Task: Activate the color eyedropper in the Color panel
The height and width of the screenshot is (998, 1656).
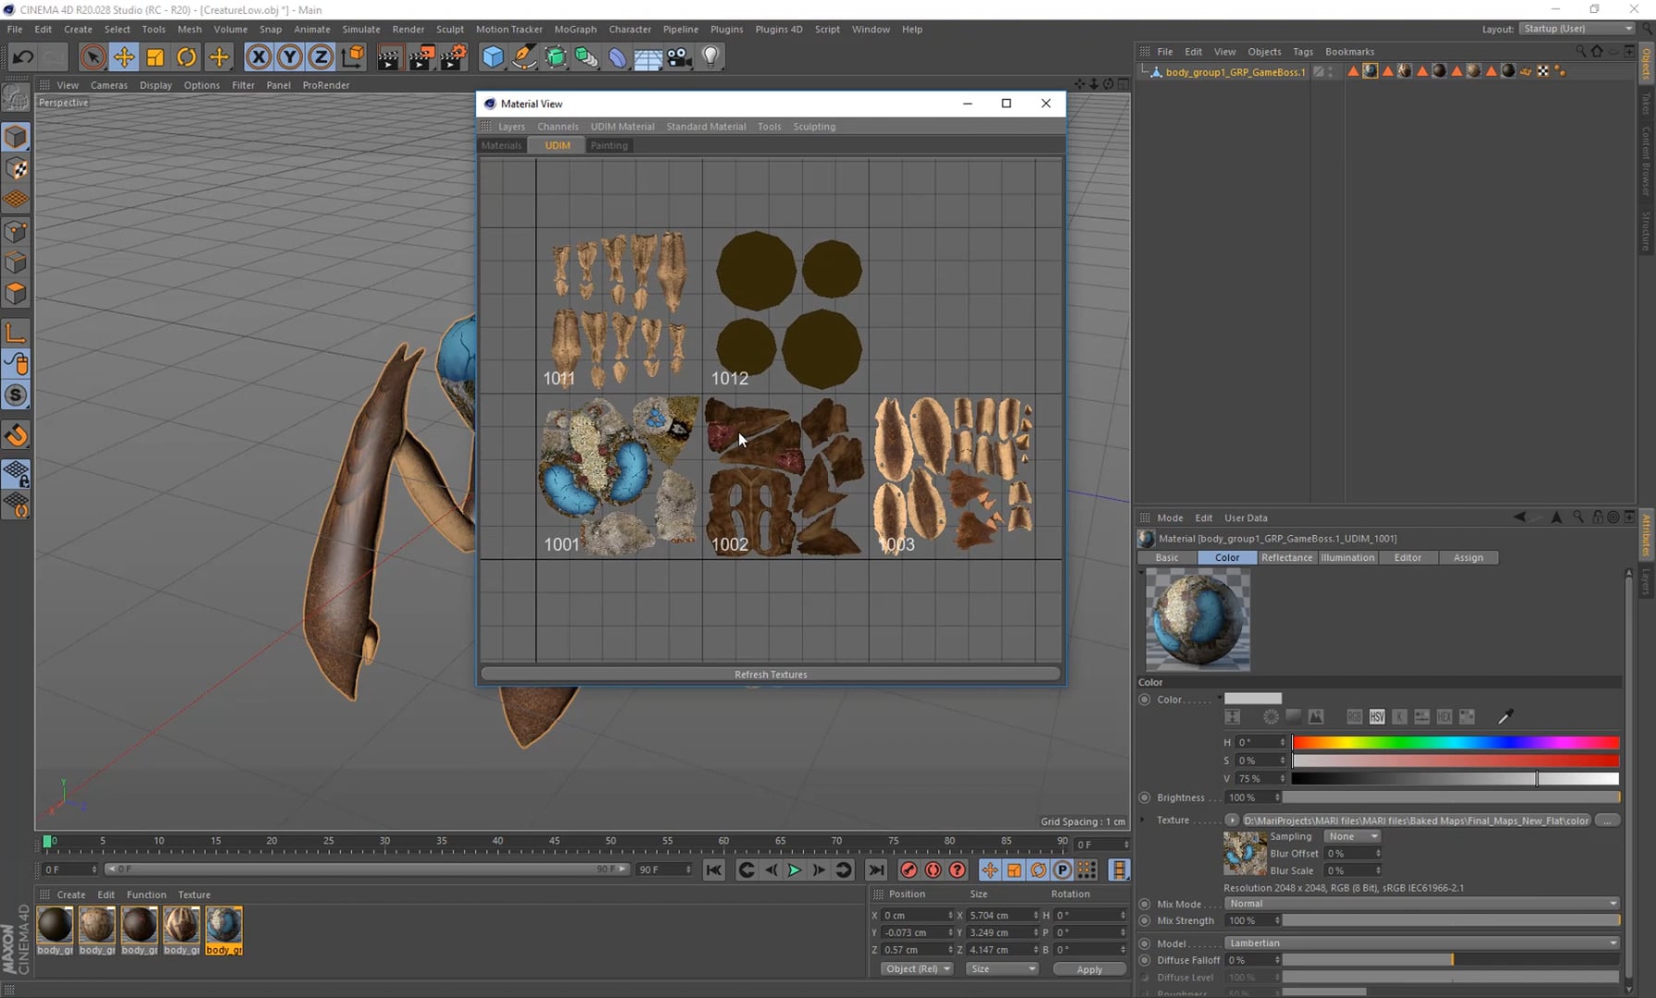Action: (x=1505, y=717)
